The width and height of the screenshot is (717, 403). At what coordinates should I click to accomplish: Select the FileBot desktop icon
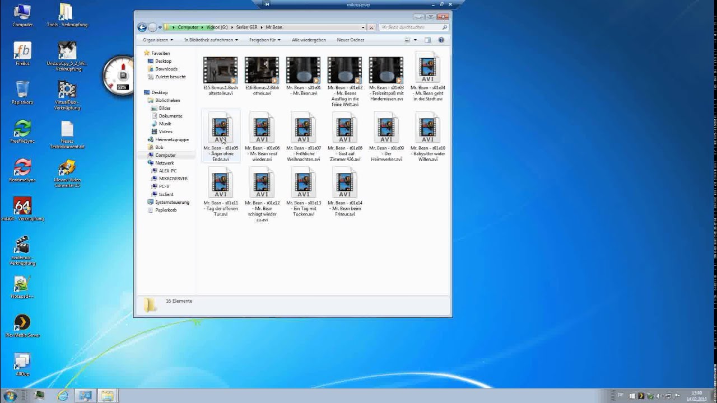[x=22, y=54]
